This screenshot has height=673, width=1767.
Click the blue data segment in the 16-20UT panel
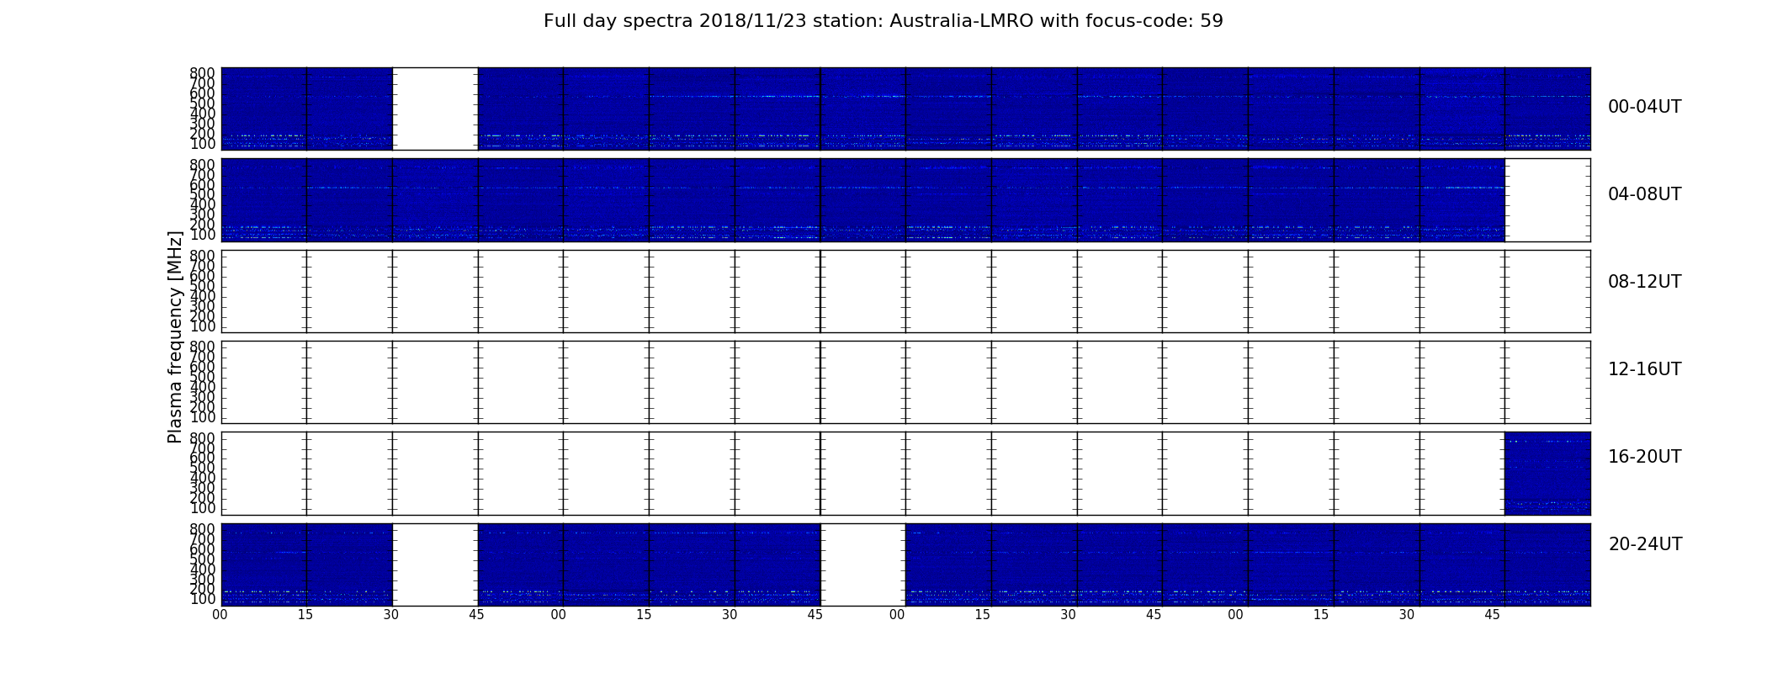1547,473
